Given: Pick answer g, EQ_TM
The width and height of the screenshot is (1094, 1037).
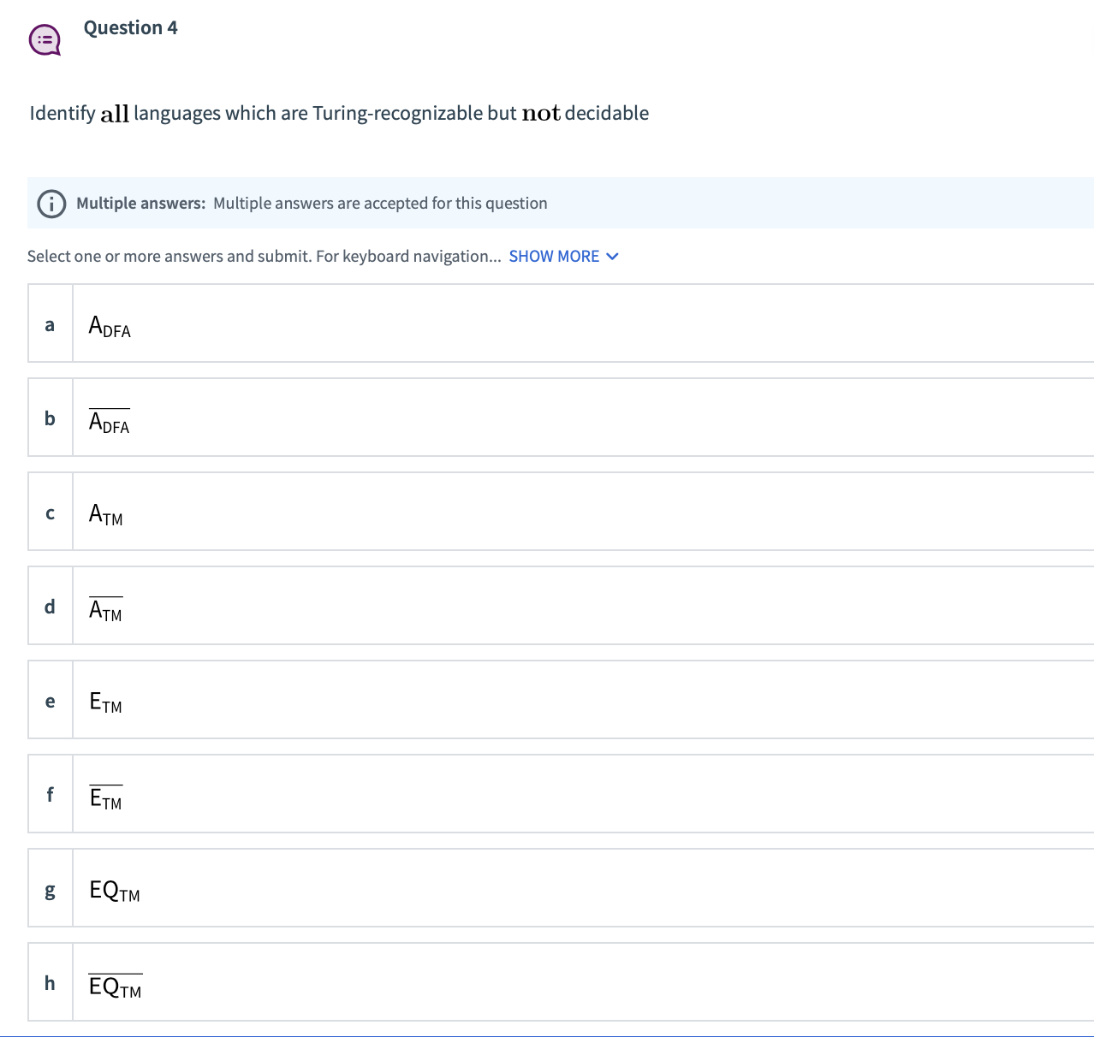Looking at the screenshot, I should click(561, 888).
